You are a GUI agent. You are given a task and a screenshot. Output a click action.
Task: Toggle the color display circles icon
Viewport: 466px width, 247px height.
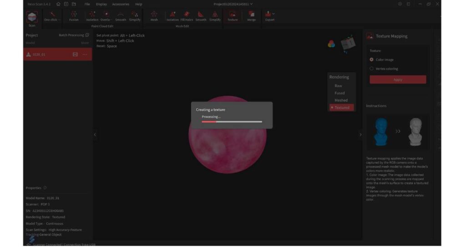click(x=331, y=44)
